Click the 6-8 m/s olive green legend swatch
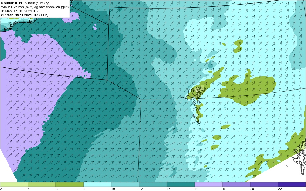 click(69, 185)
